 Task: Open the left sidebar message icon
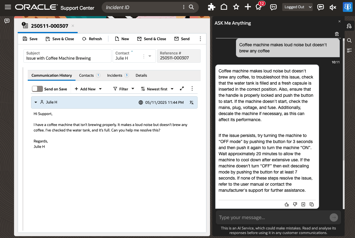point(7,21)
